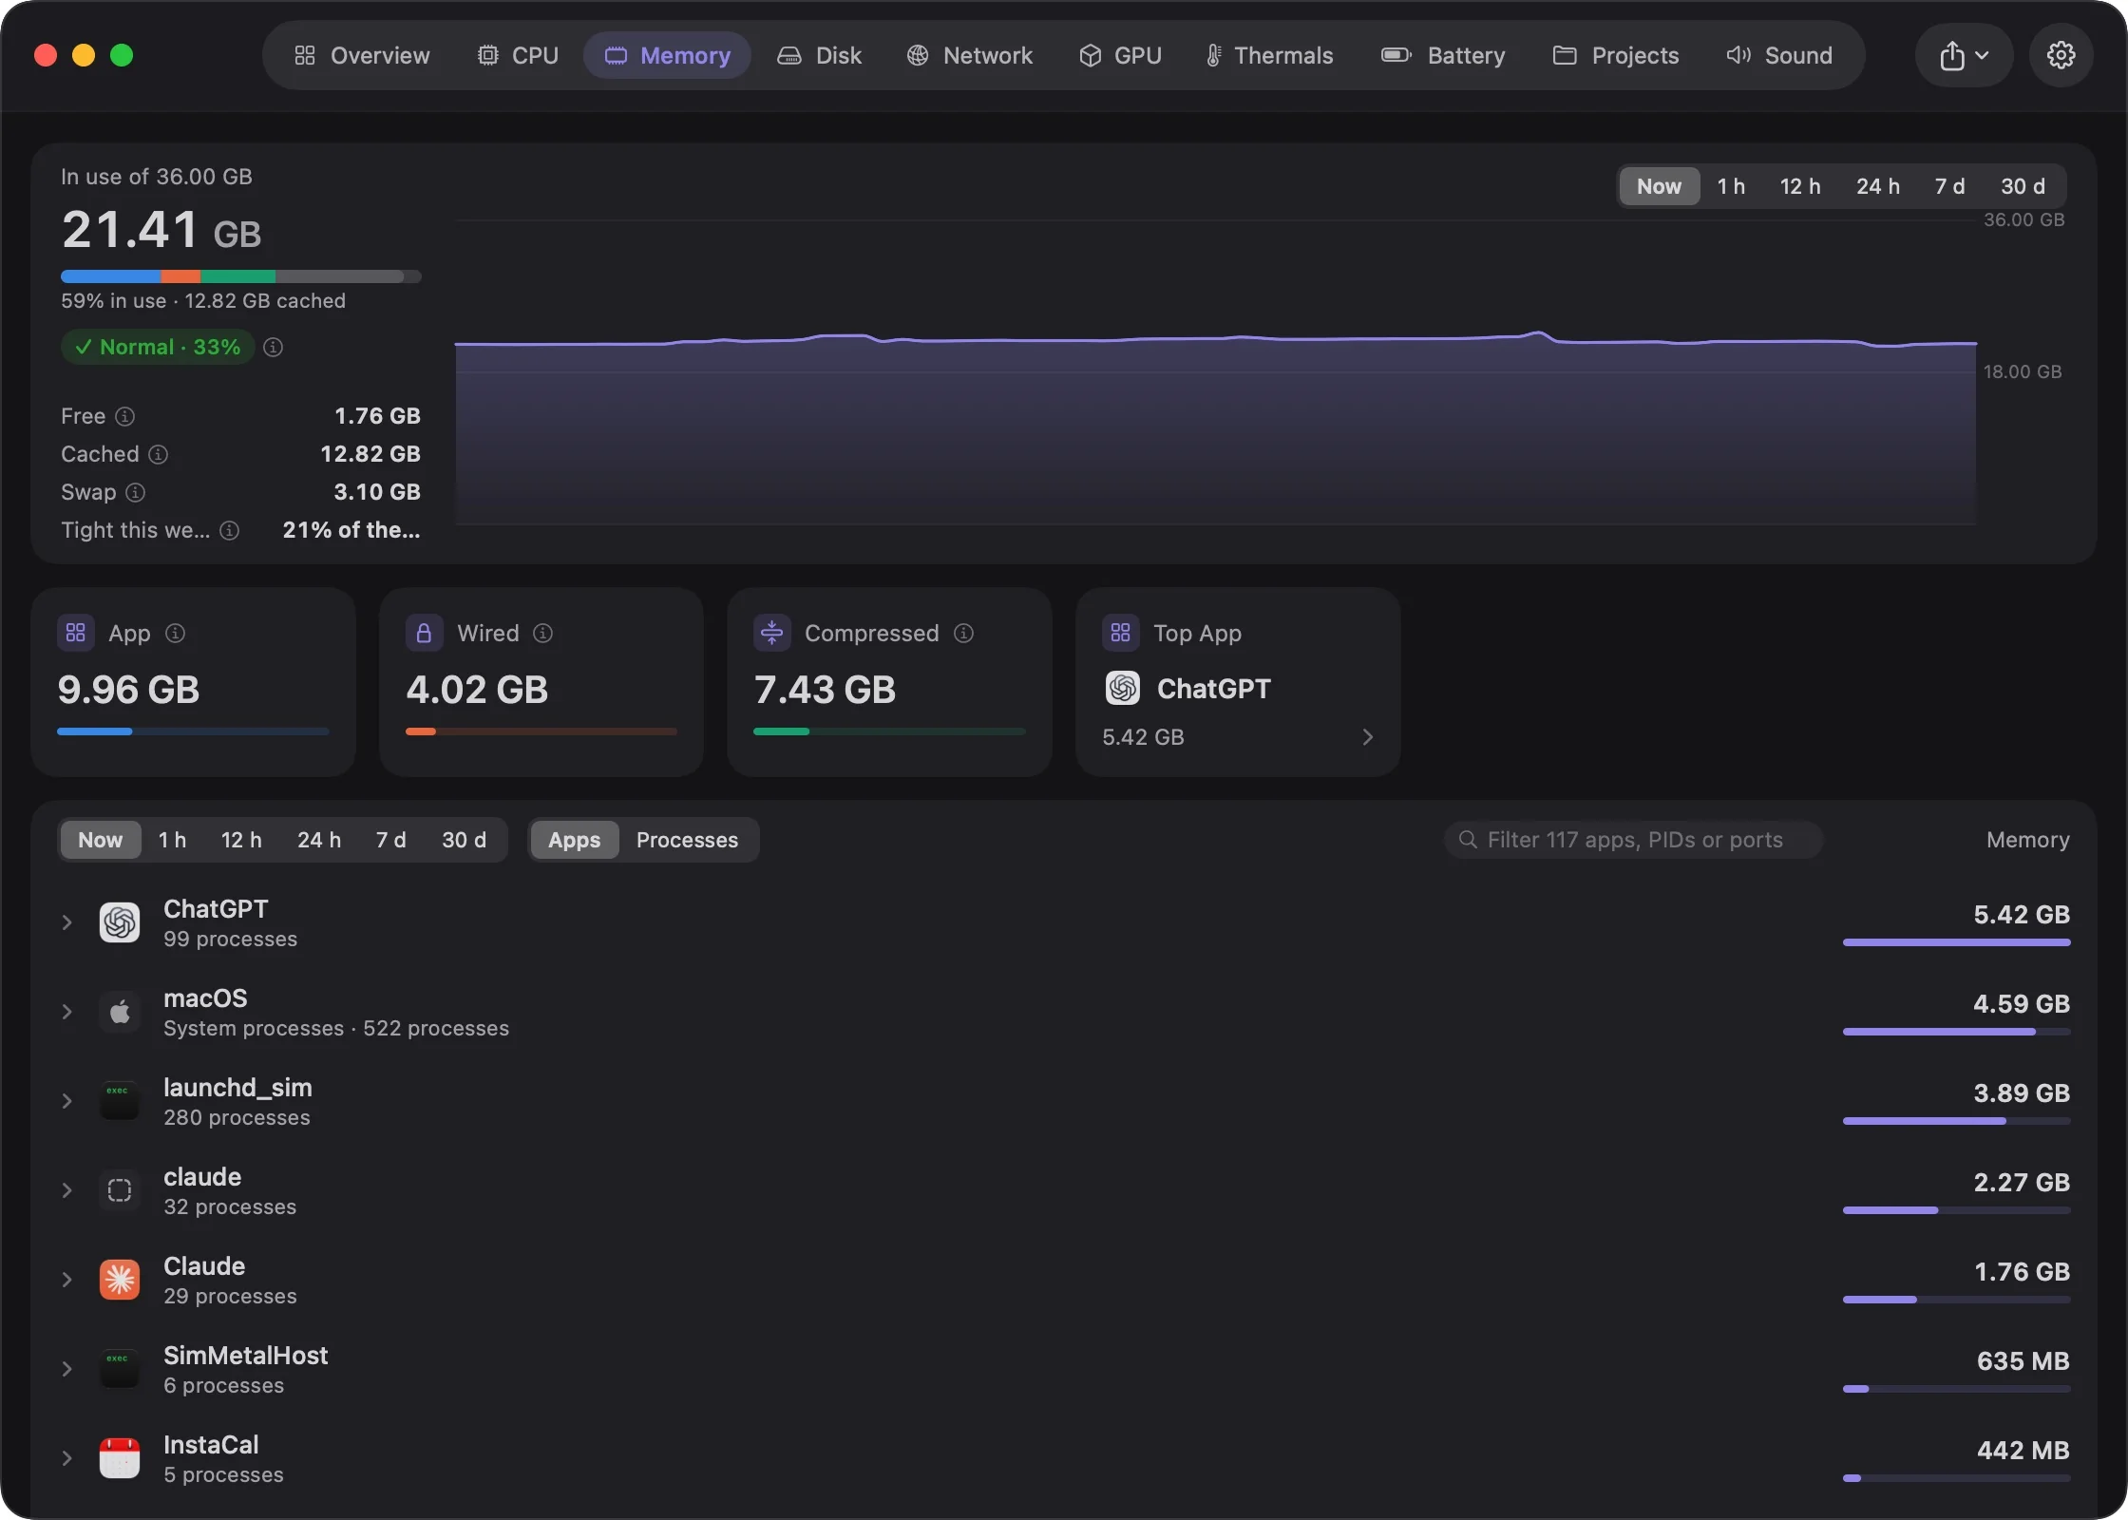This screenshot has width=2128, height=1520.
Task: Click the Memory column header
Action: (x=2027, y=840)
